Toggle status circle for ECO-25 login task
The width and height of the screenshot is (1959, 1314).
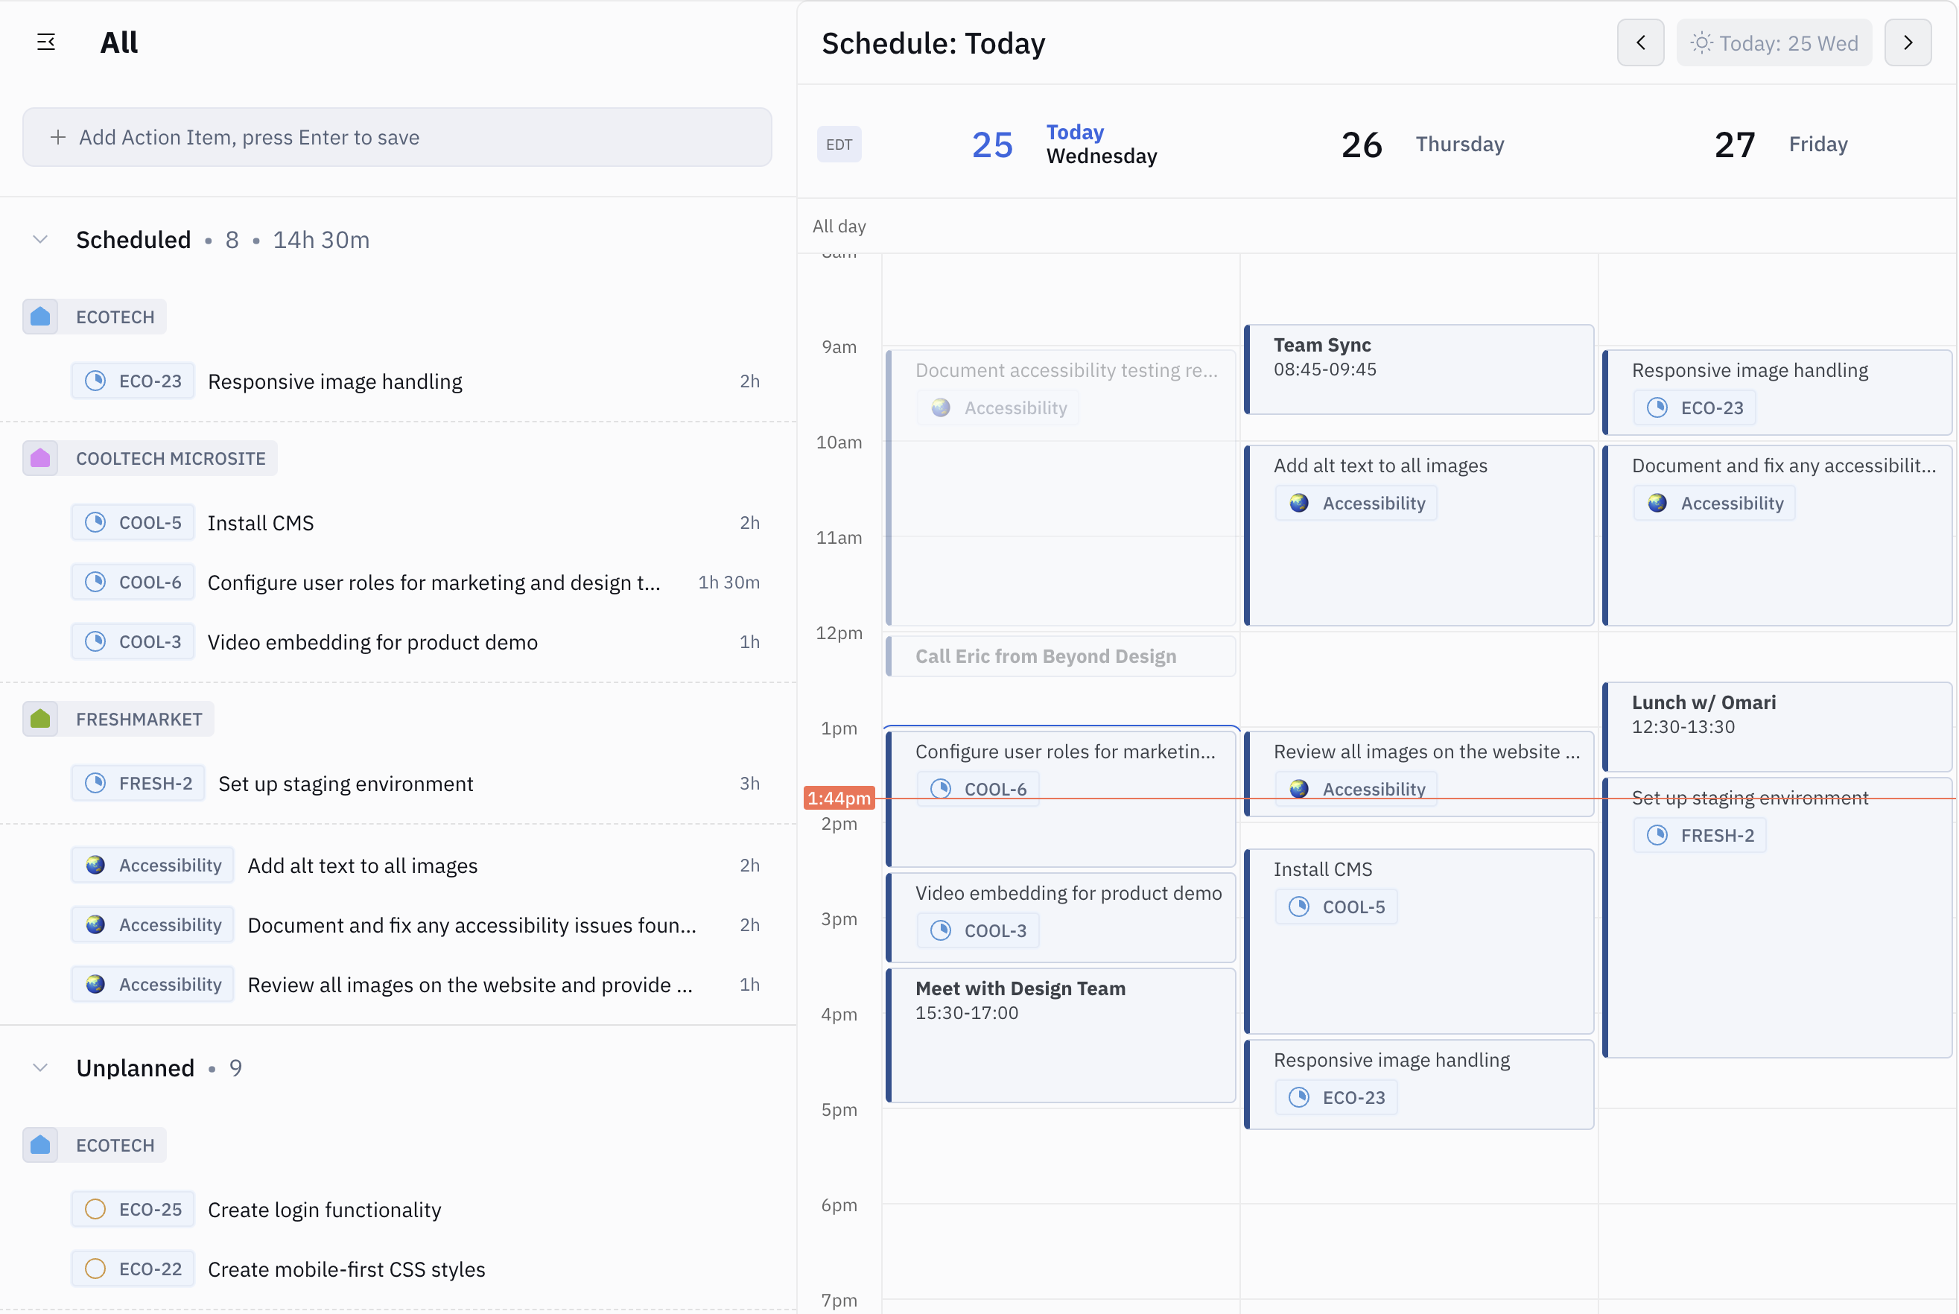(95, 1209)
